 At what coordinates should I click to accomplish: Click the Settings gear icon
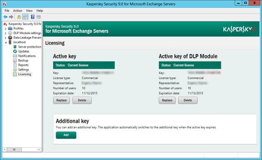tap(15, 70)
